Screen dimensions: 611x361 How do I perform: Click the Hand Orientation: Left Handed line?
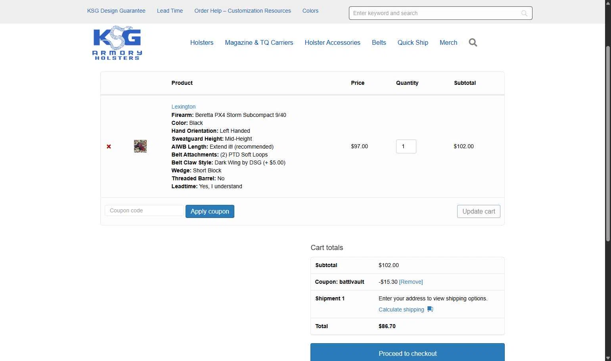(x=211, y=131)
